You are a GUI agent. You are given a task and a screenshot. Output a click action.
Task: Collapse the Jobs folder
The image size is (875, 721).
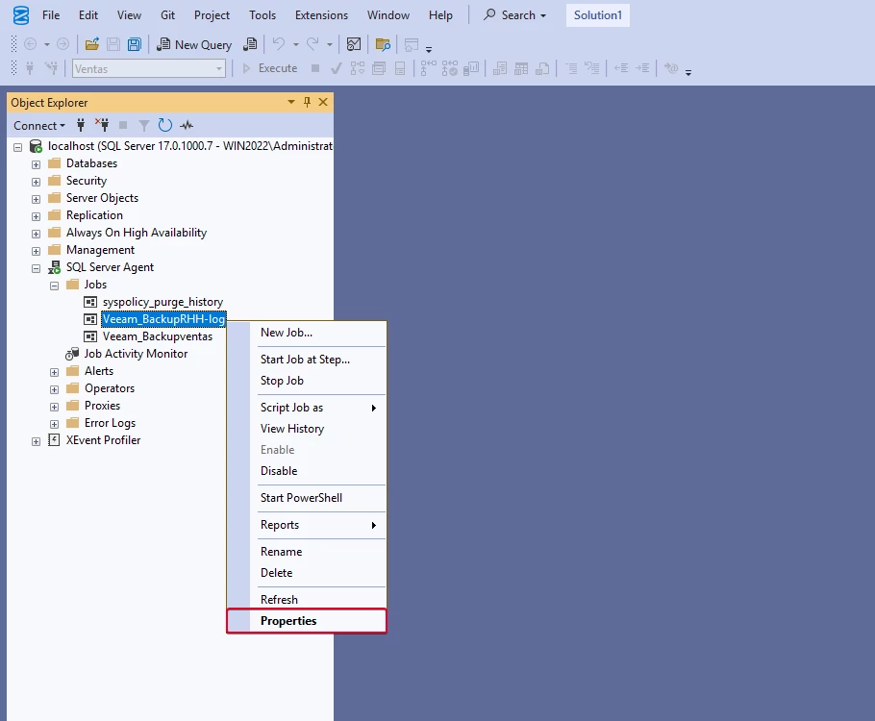[x=54, y=286]
